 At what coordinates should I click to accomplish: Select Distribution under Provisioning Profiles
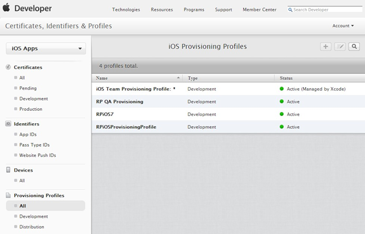click(x=32, y=227)
